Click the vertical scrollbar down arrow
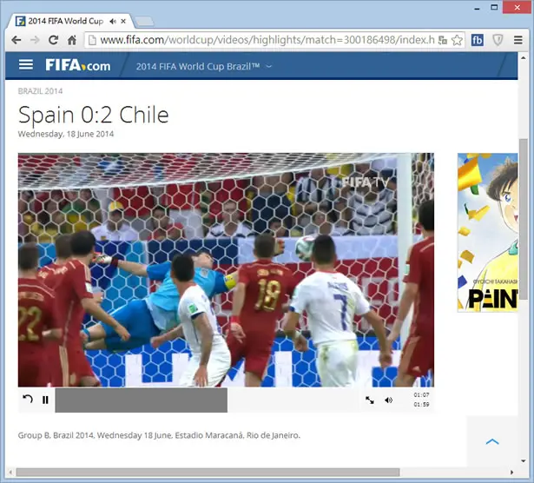Image resolution: width=534 pixels, height=483 pixels. tap(524, 461)
